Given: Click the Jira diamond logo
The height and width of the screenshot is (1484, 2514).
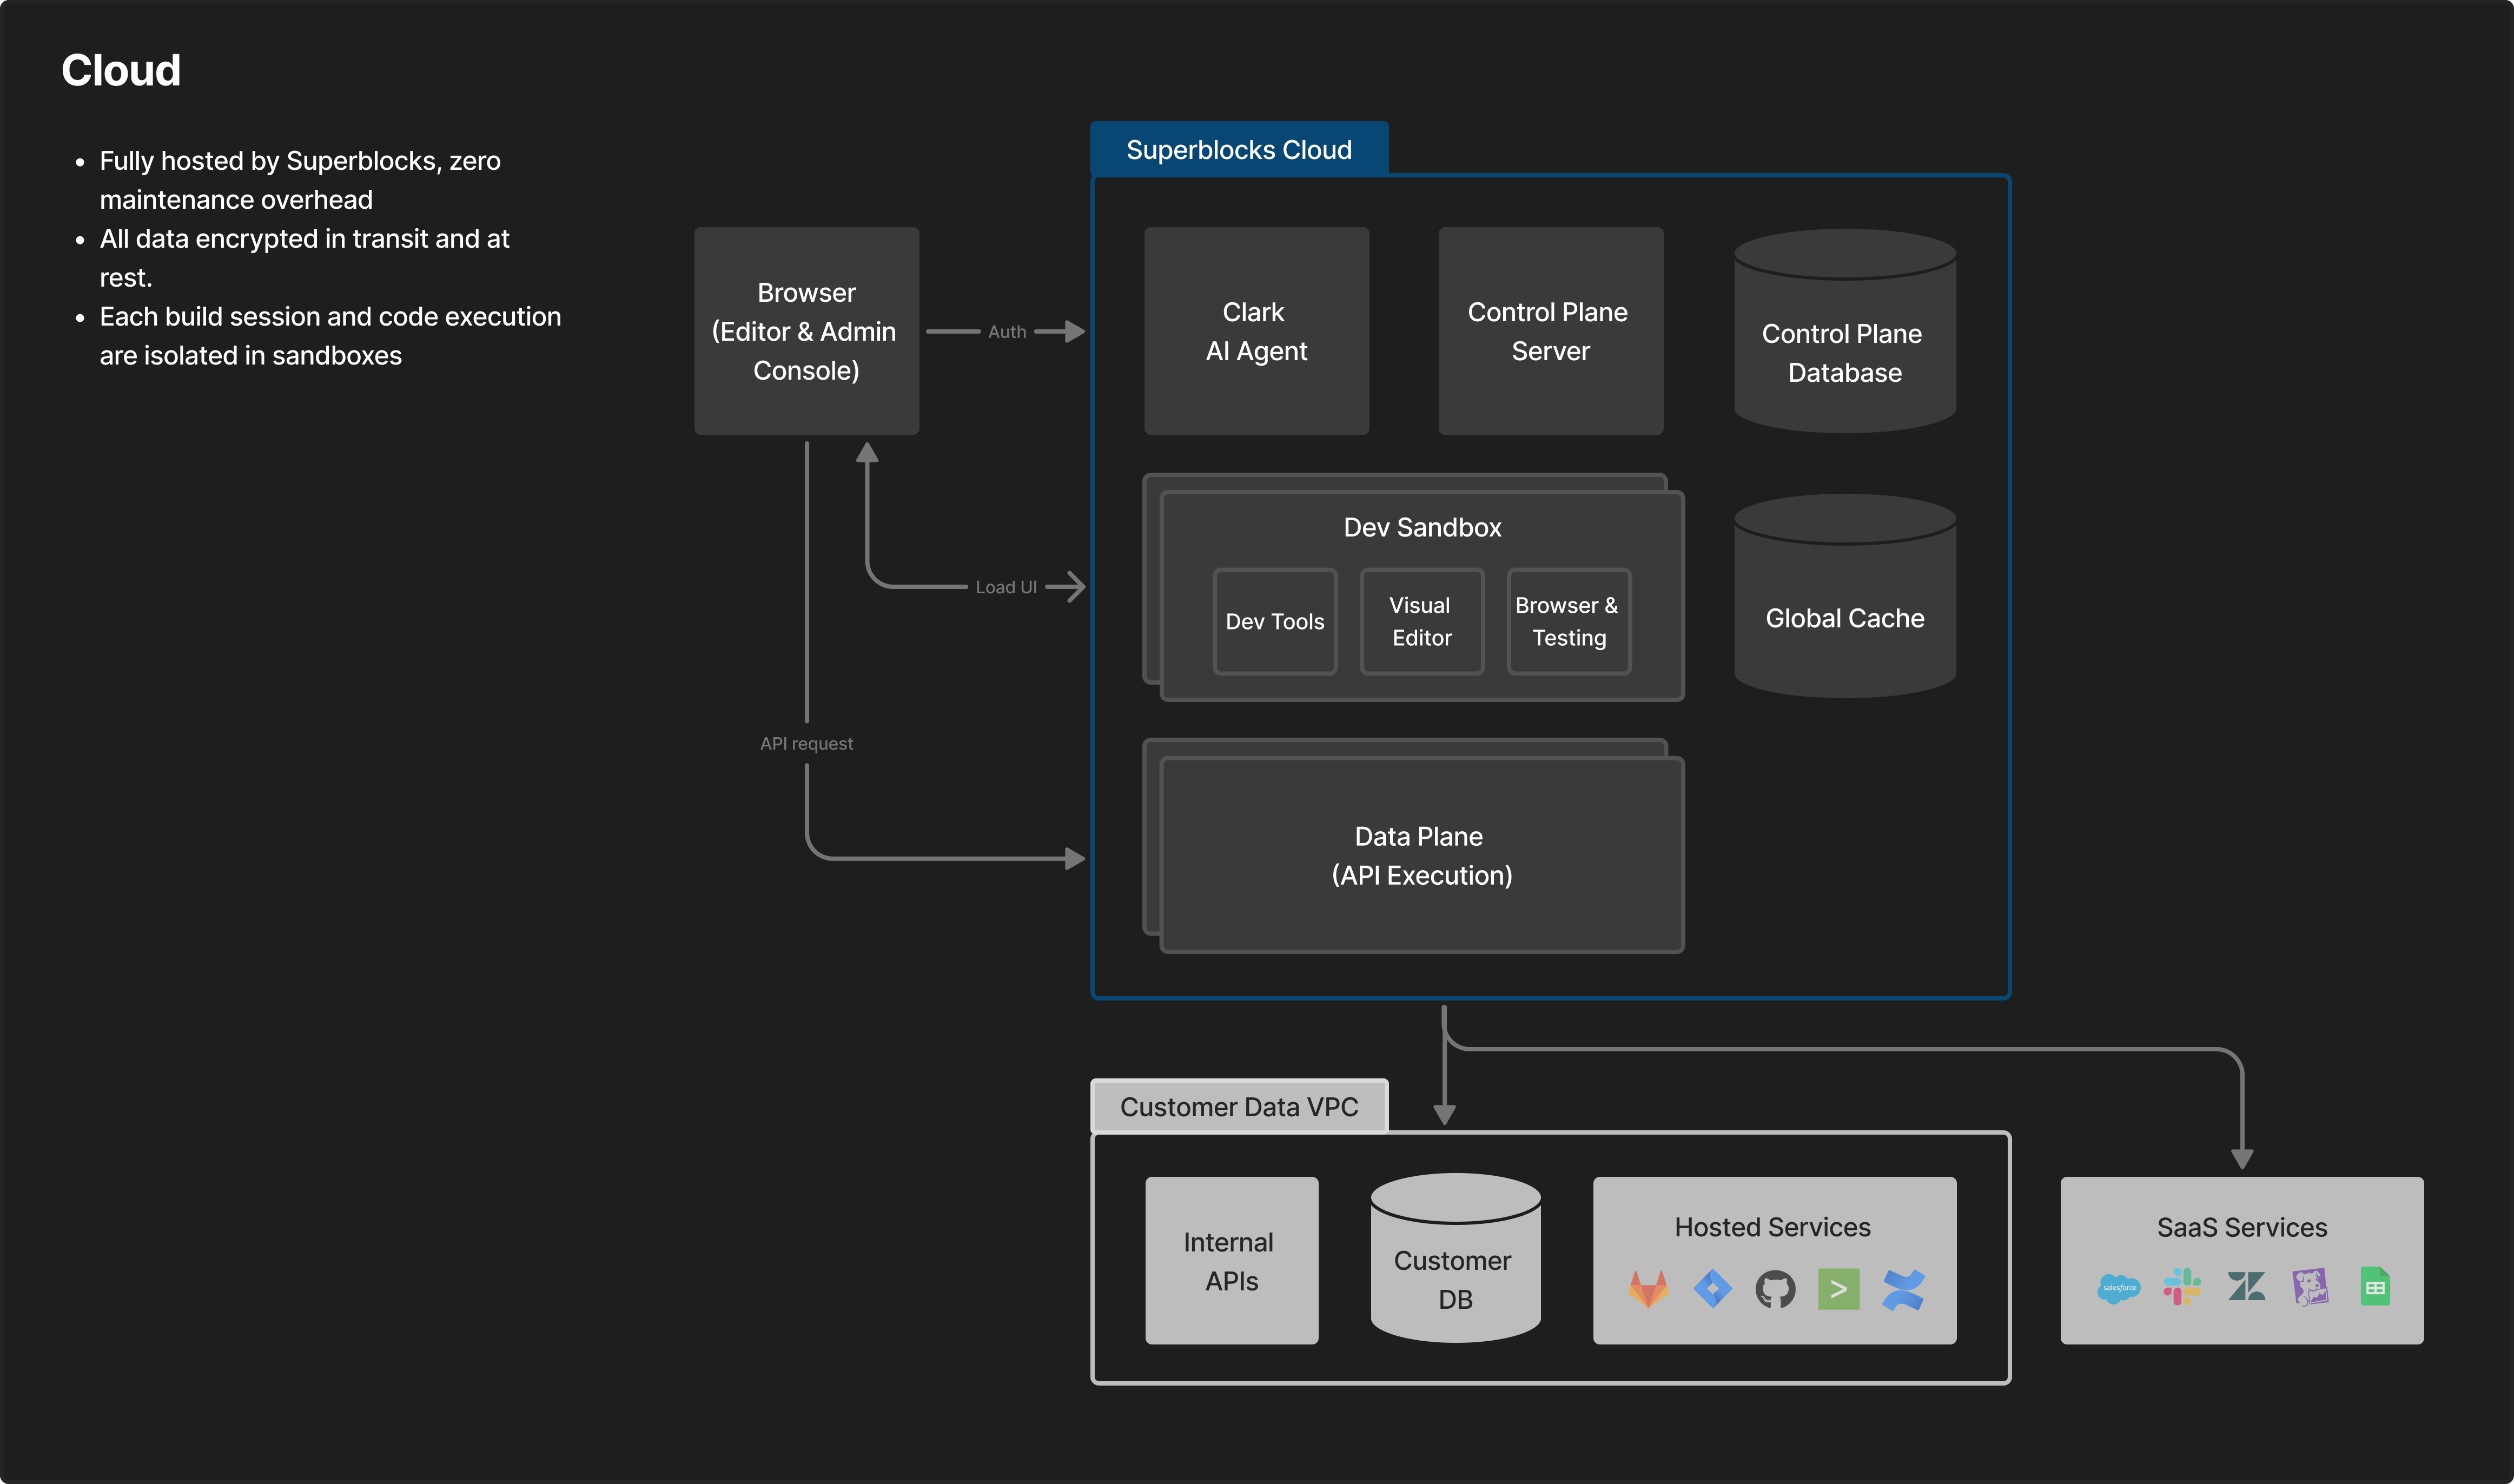Looking at the screenshot, I should [1712, 1289].
